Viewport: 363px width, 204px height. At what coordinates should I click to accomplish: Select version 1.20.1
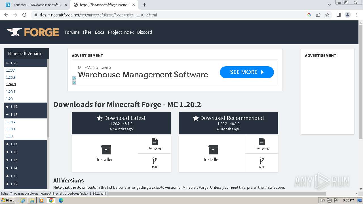[11, 92]
